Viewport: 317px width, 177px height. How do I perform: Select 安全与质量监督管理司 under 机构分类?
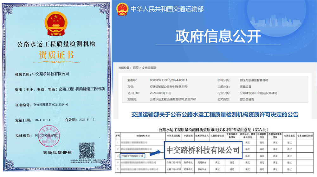(254, 80)
